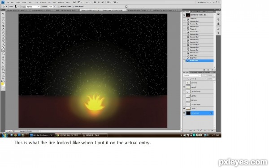
Task: Open the Paragraph panel from the dock
Action: (218, 33)
